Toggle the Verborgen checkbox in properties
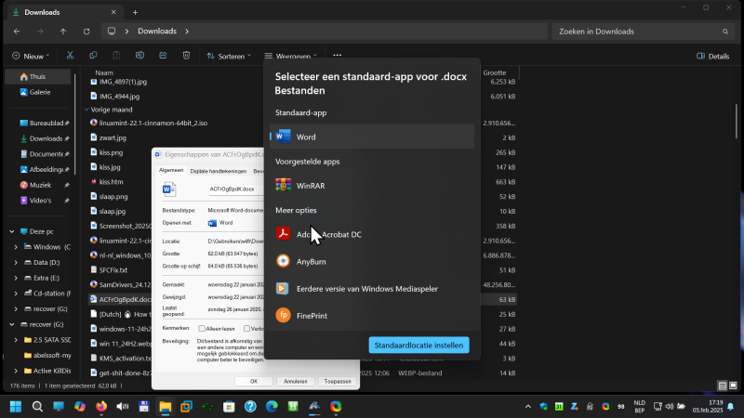744x418 pixels. pos(246,329)
